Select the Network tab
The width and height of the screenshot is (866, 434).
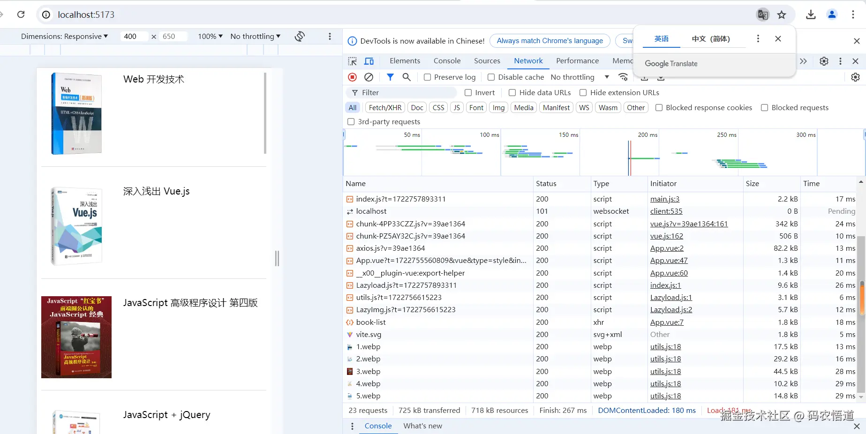click(528, 61)
